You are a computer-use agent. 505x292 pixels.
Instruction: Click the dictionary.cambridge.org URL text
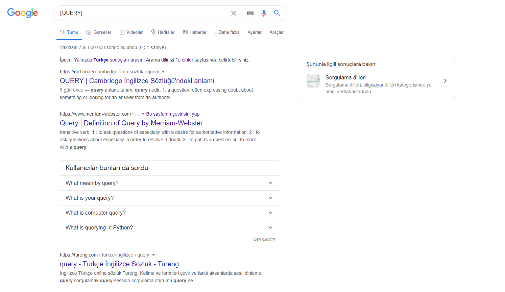[x=93, y=72]
